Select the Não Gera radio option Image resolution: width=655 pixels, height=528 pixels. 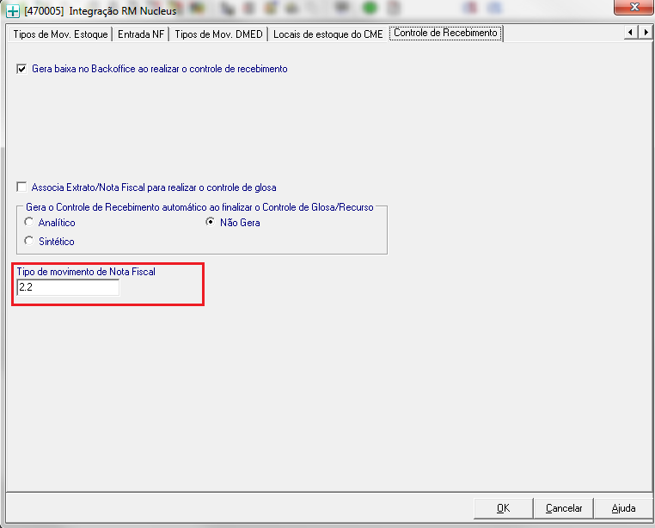210,222
